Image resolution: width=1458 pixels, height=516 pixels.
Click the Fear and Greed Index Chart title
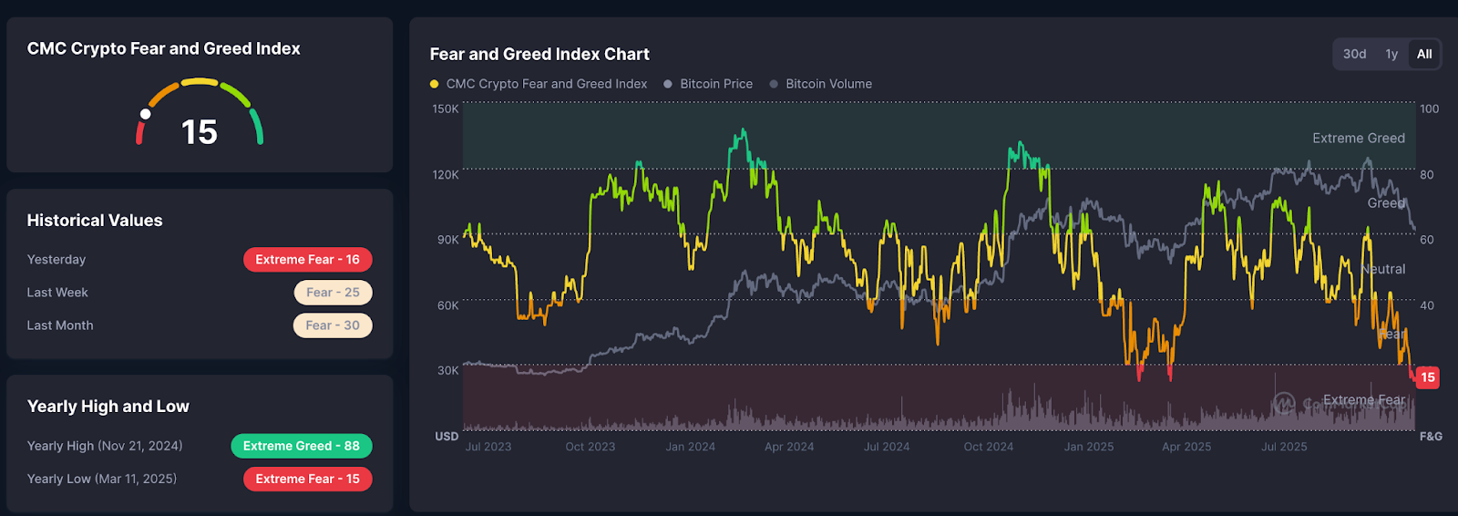539,55
